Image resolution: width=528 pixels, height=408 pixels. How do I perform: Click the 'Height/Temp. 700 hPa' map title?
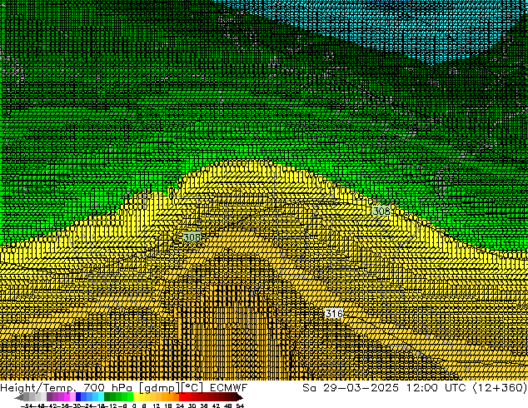click(67, 388)
